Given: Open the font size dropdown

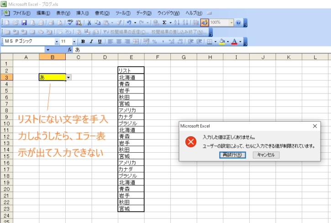Looking at the screenshot, I should pyautogui.click(x=75, y=41).
